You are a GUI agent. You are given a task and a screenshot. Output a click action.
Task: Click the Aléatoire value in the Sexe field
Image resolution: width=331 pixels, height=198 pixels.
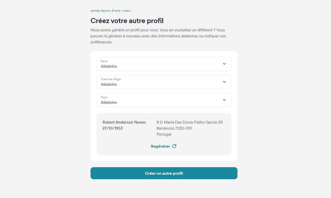(109, 66)
